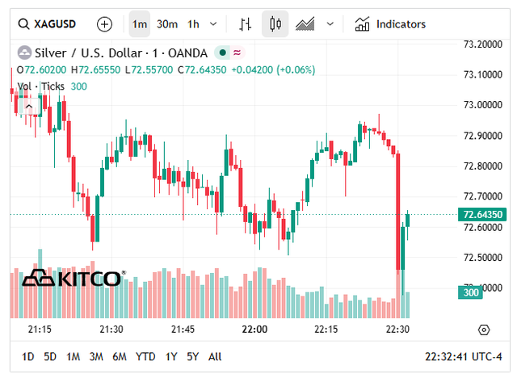The image size is (517, 374).
Task: Select the YTD date range
Action: click(145, 356)
